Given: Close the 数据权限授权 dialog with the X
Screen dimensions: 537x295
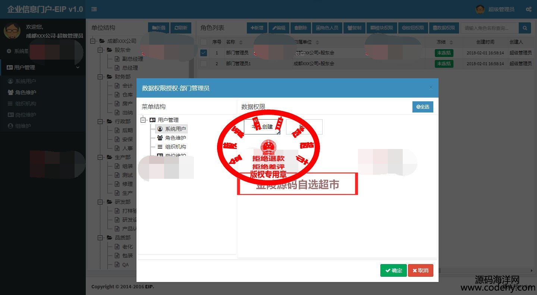Looking at the screenshot, I should pos(431,88).
